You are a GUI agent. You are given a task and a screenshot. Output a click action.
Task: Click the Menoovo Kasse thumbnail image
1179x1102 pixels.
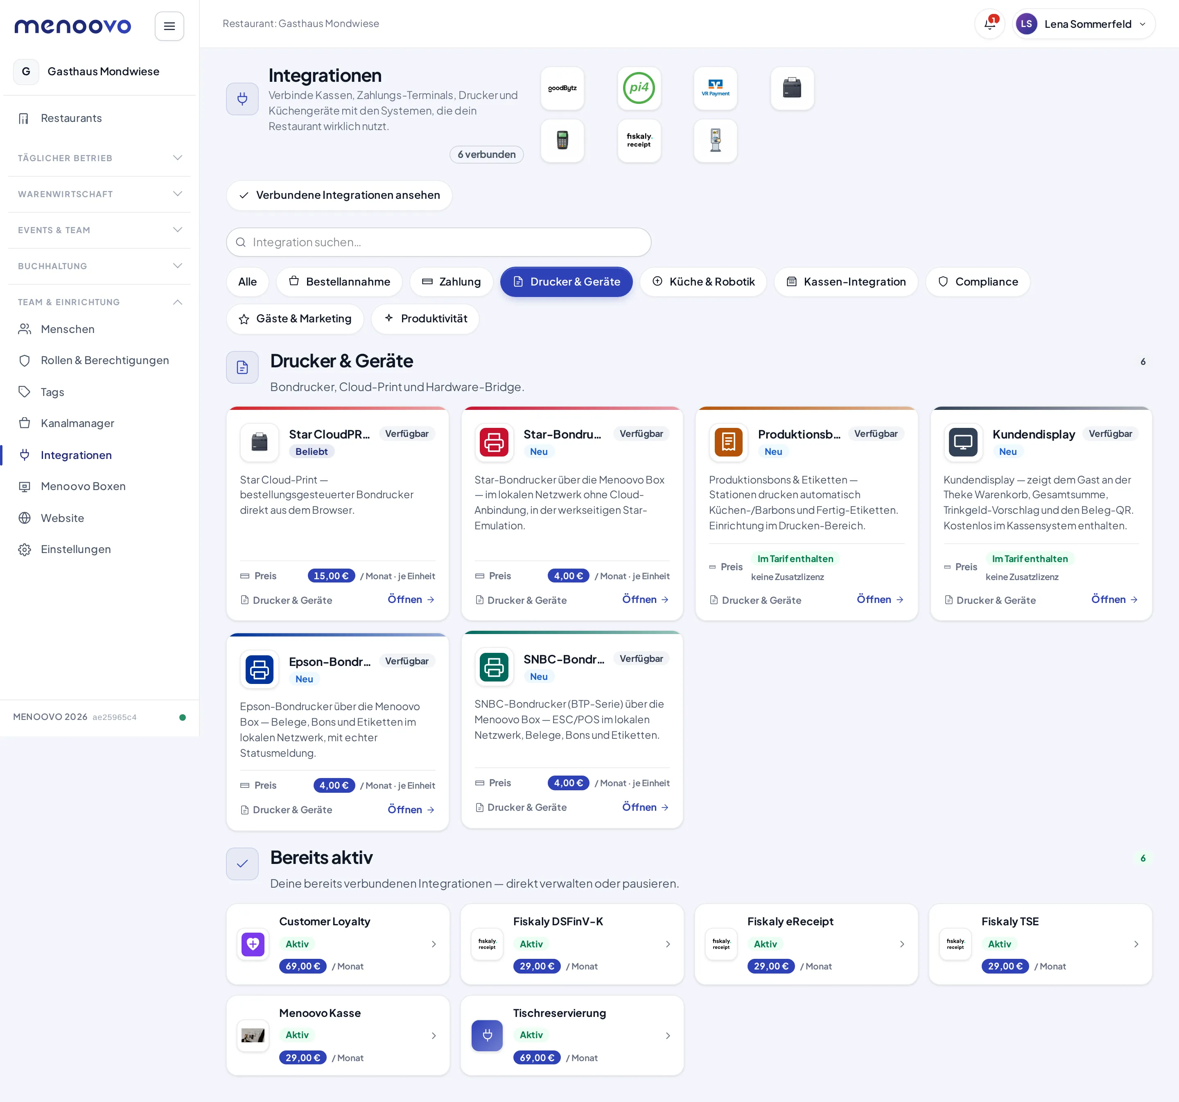tap(253, 1035)
